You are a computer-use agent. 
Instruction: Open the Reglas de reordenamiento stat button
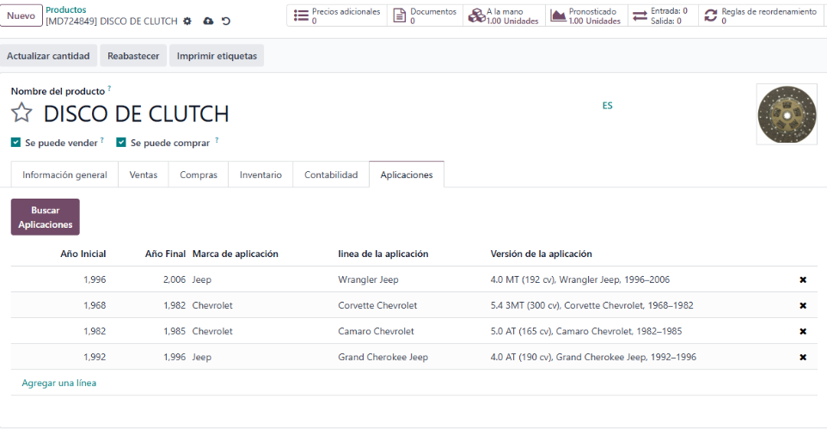(x=761, y=16)
